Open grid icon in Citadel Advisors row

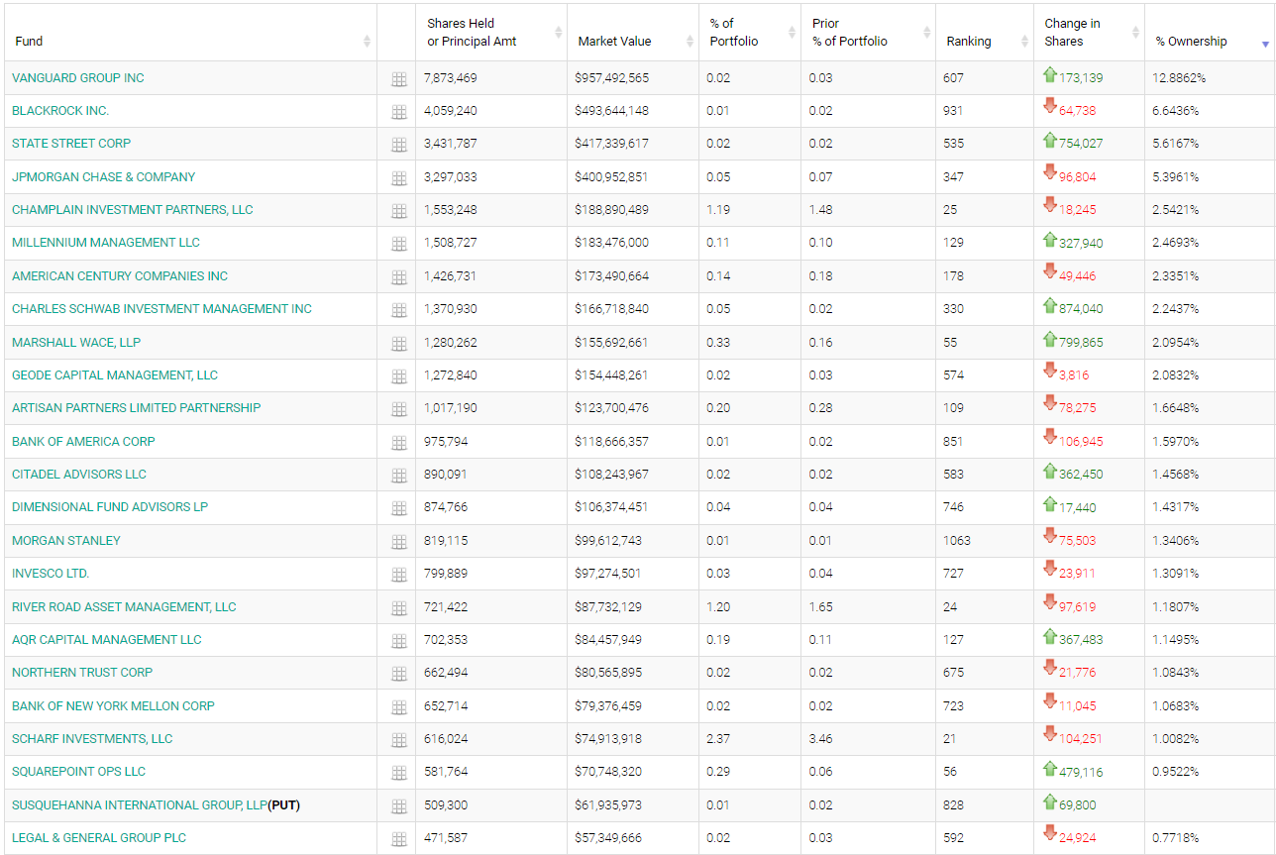[x=399, y=476]
